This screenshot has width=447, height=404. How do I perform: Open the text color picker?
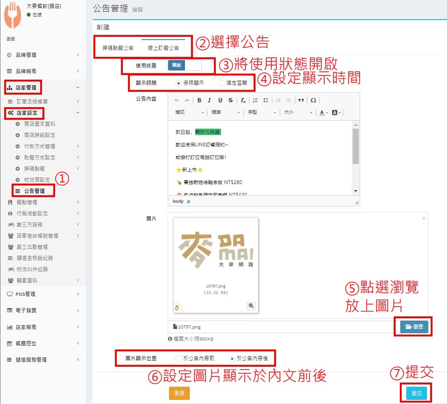click(323, 112)
